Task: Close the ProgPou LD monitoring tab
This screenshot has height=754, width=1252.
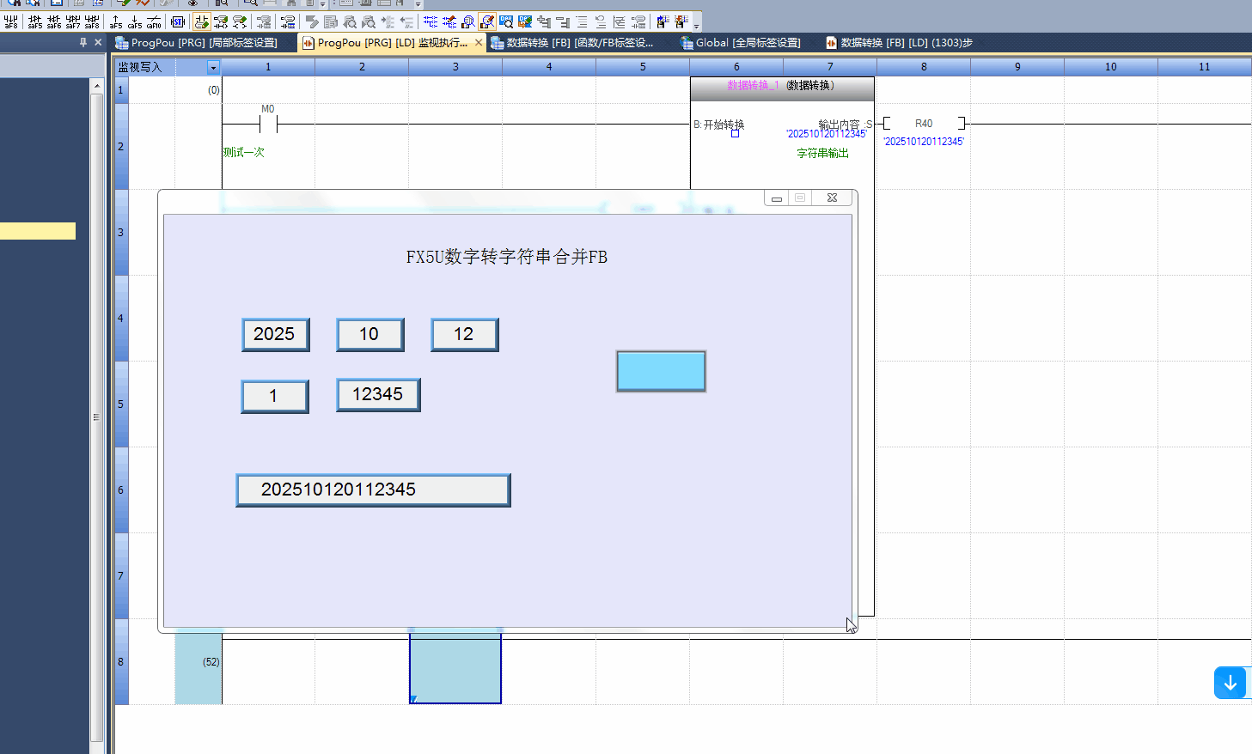Action: tap(479, 42)
